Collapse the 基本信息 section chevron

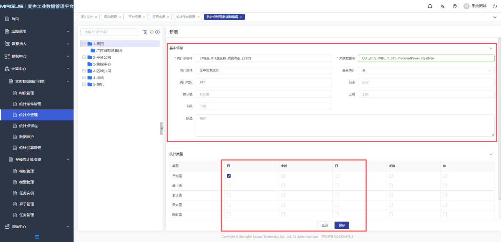click(491, 48)
